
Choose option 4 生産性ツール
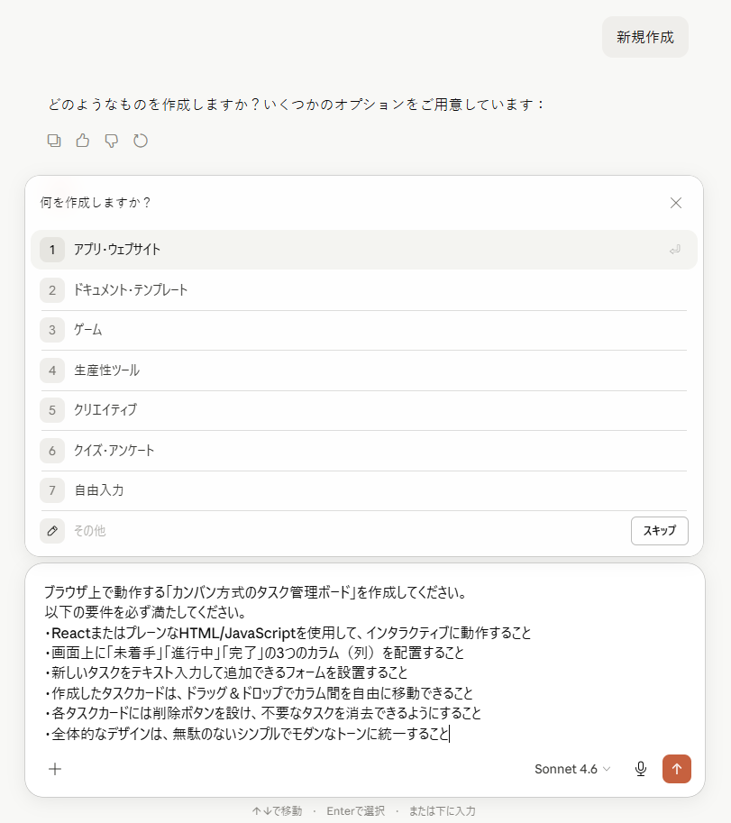pos(363,370)
